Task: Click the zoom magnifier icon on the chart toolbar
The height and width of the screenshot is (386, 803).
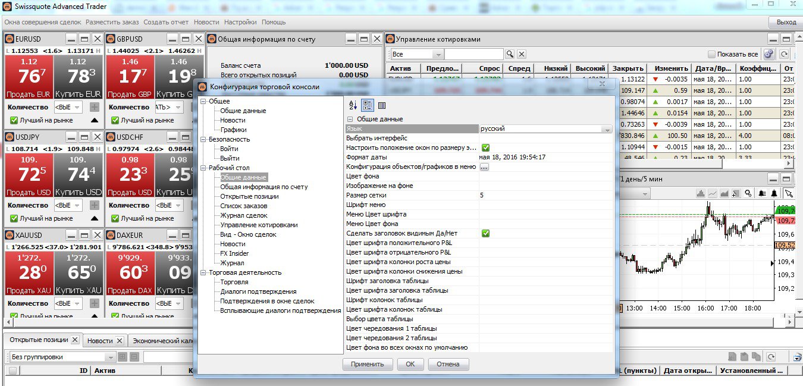Action: pyautogui.click(x=748, y=193)
